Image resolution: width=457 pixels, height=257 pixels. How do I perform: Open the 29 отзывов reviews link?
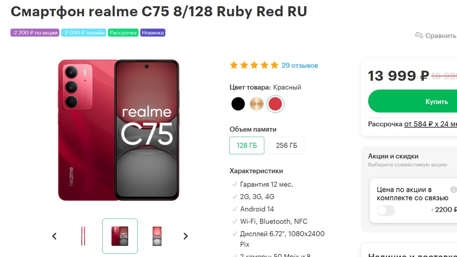point(299,65)
